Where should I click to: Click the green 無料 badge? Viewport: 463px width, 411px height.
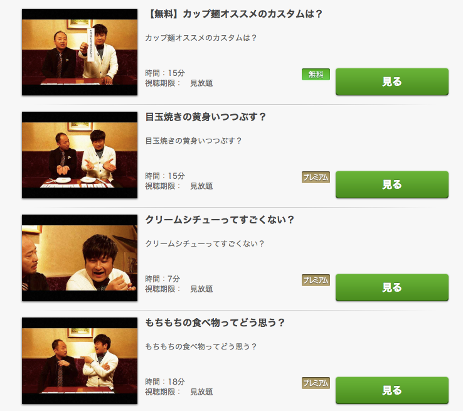316,75
